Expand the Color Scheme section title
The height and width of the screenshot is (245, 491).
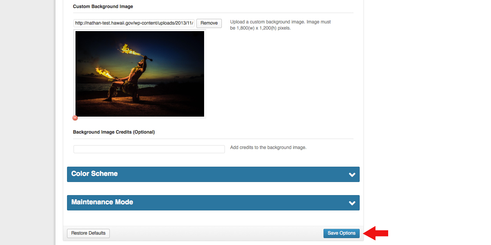(94, 174)
